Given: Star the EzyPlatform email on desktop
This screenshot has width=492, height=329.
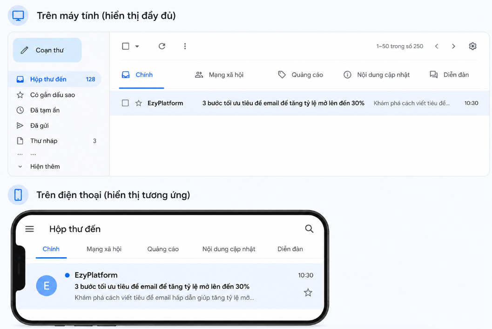Looking at the screenshot, I should 139,103.
